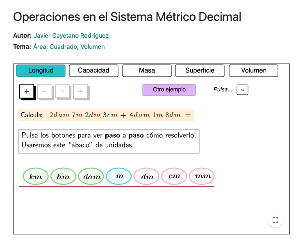Select the multiplication operation button
305x250 pixels.
point(63,91)
